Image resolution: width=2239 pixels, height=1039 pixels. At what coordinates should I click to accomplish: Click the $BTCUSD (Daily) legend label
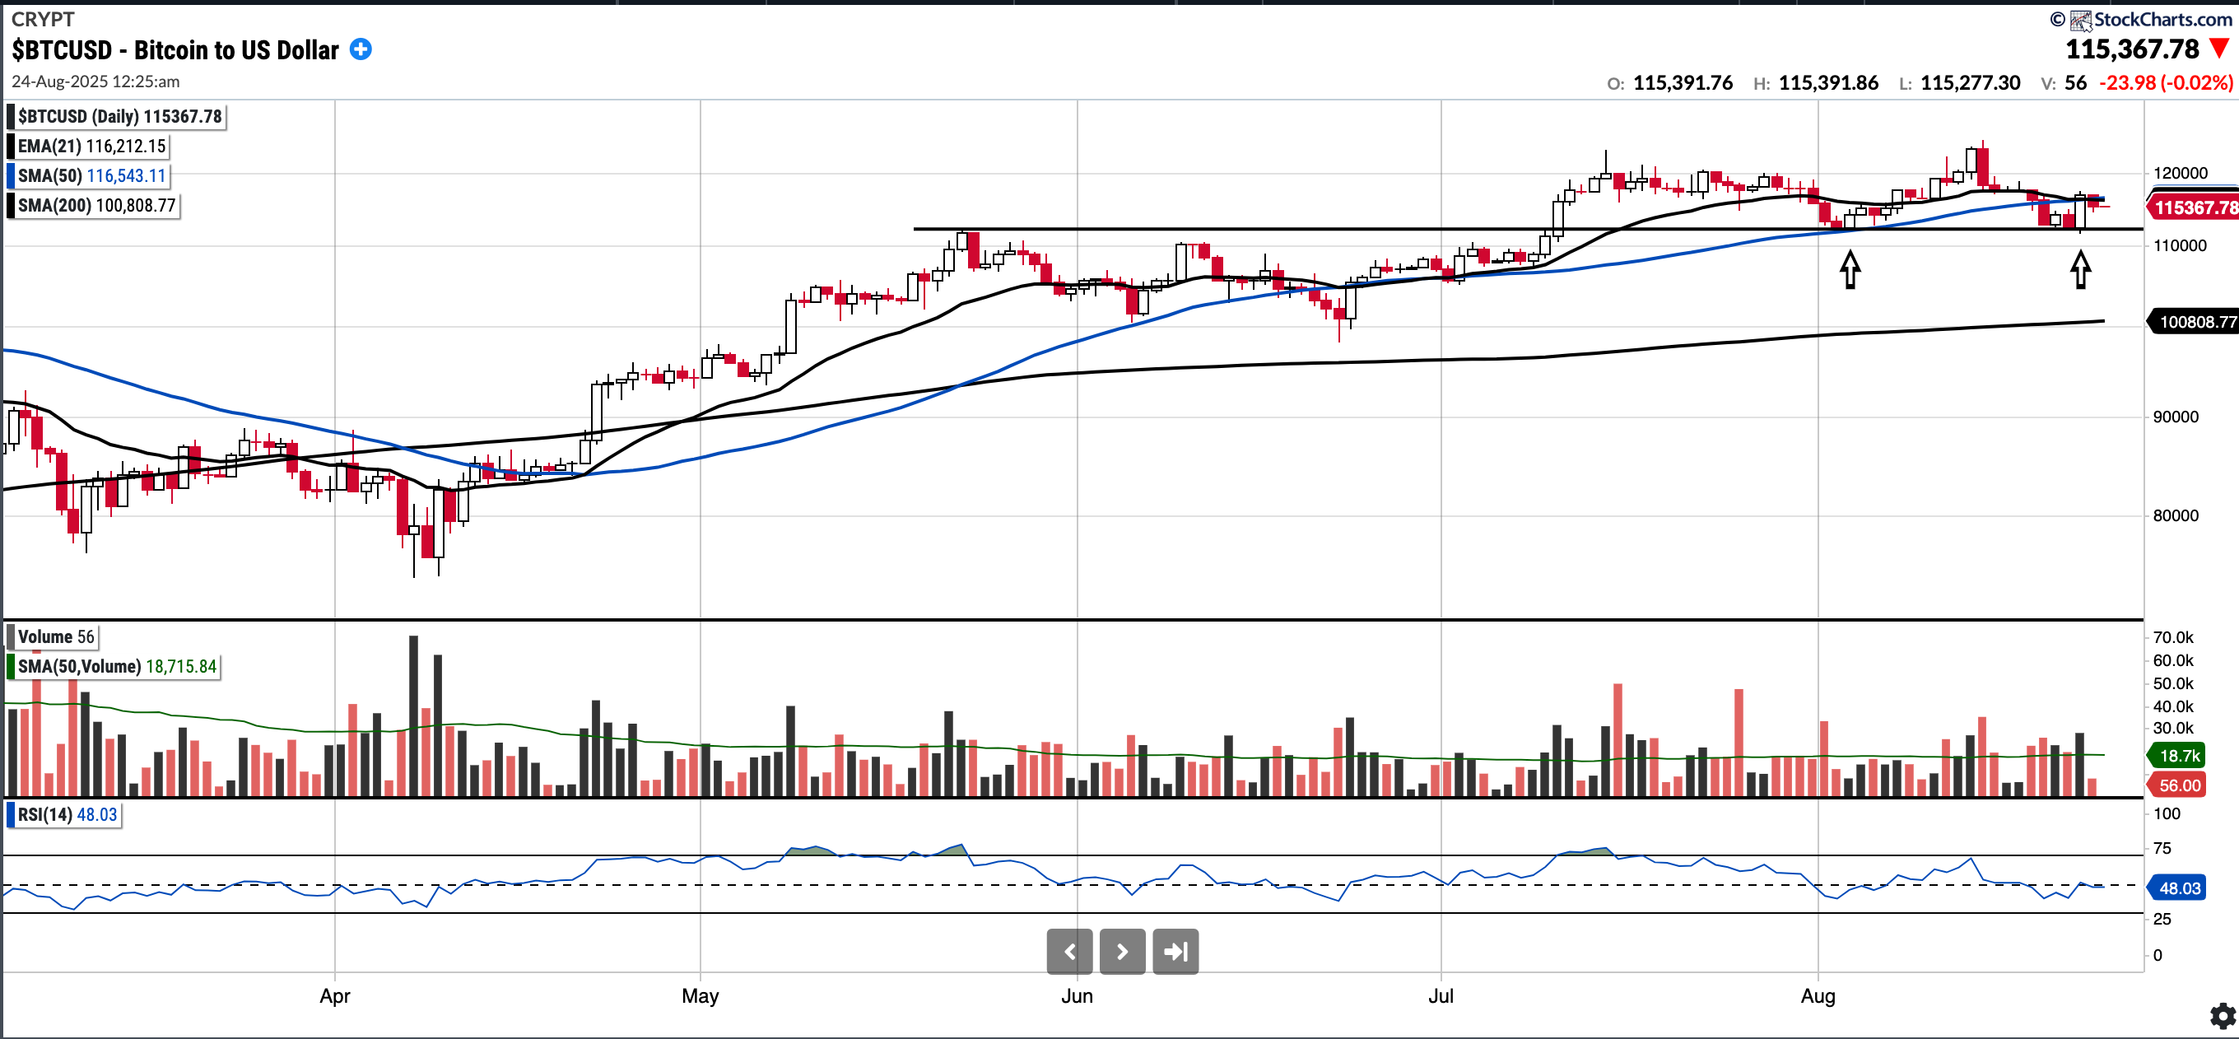(119, 117)
